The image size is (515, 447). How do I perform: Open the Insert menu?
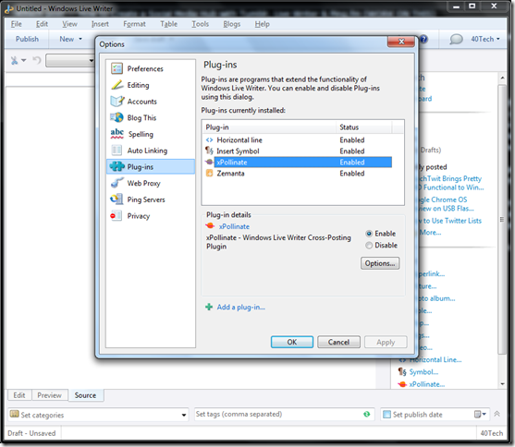tap(100, 24)
